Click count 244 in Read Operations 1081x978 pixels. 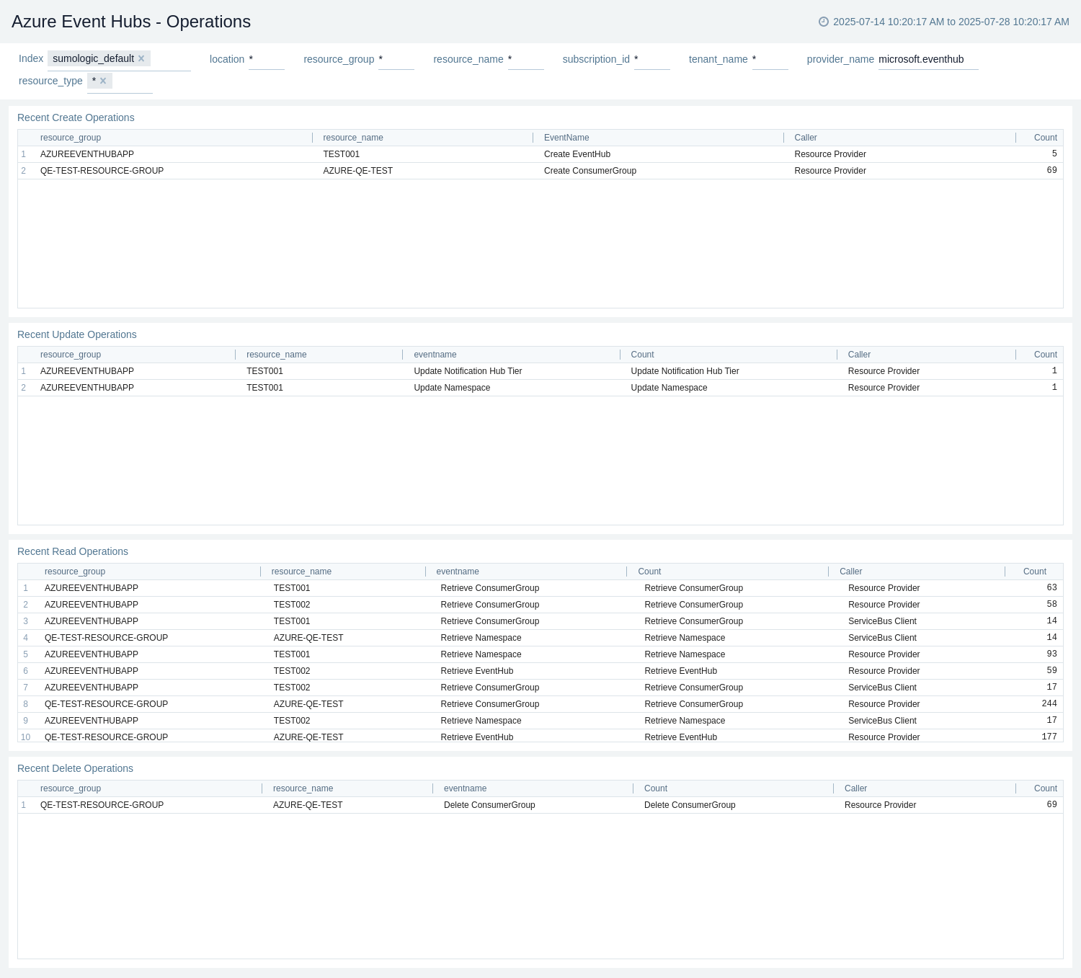pos(1049,704)
